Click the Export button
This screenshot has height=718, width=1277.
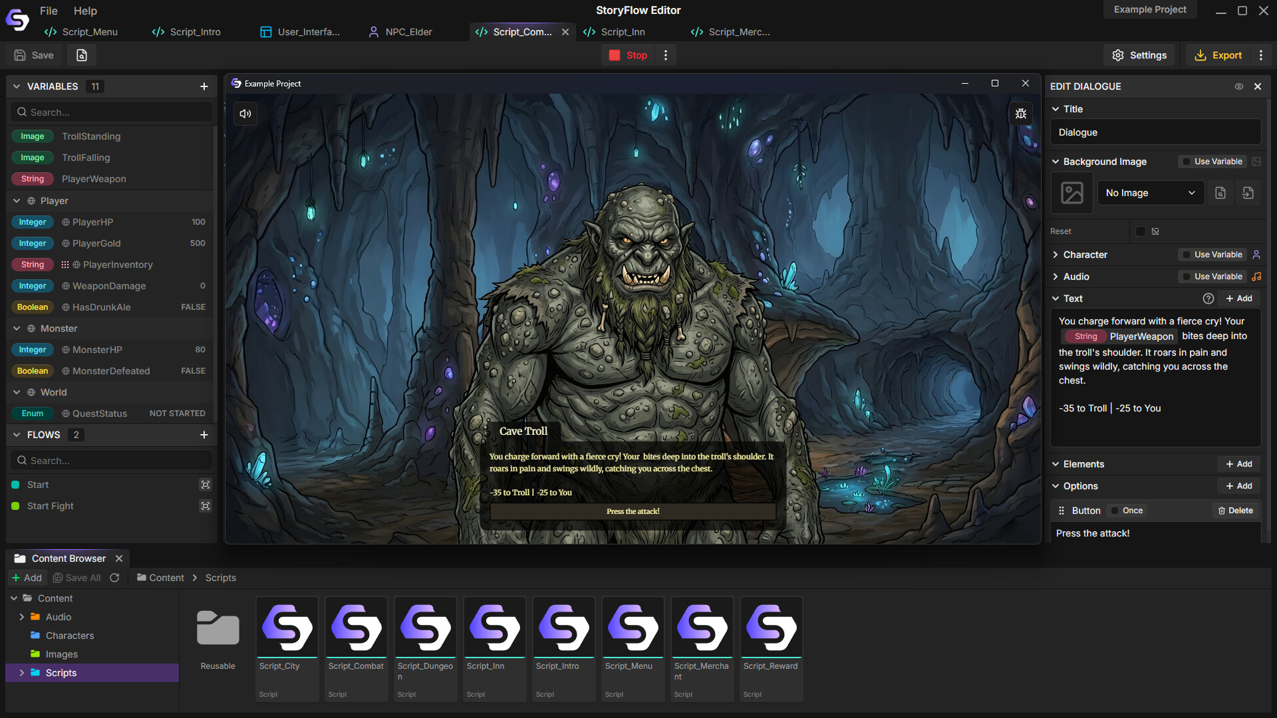1218,55
